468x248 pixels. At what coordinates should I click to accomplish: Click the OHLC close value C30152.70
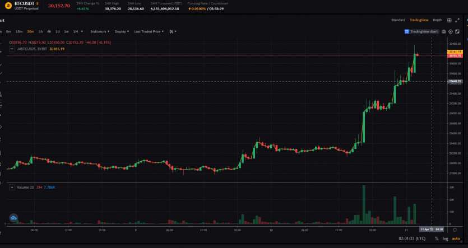click(74, 43)
